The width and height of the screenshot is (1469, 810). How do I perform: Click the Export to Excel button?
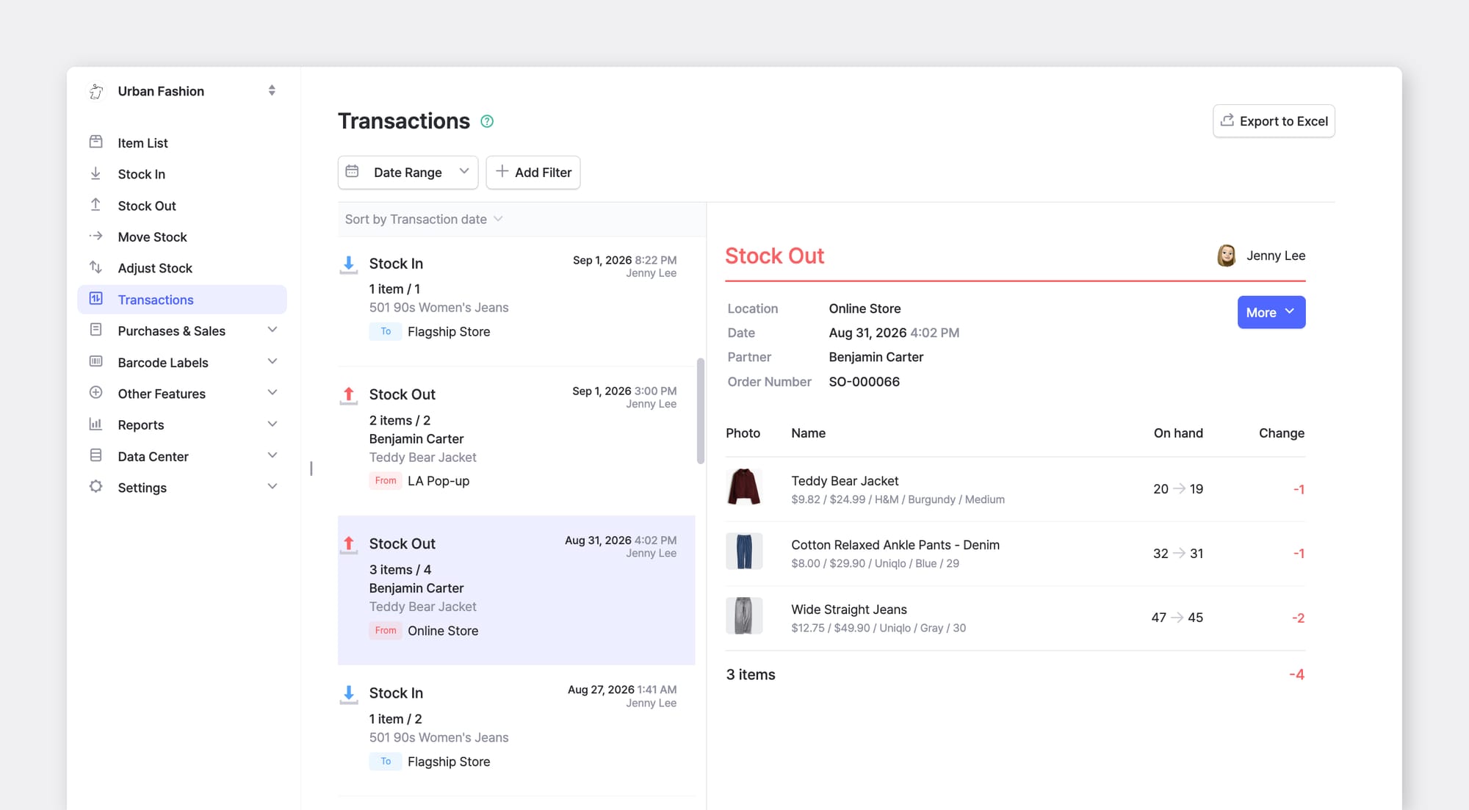point(1274,121)
